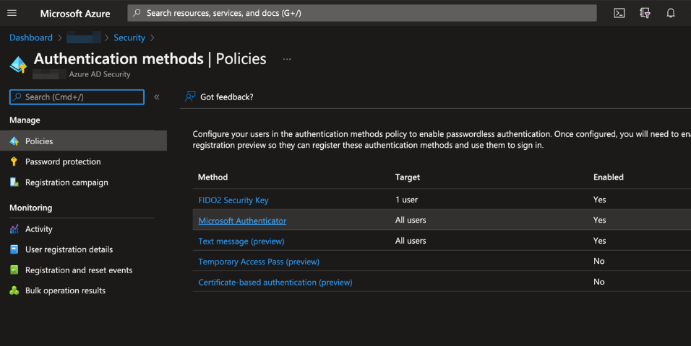Select Policies in the Manage menu

pyautogui.click(x=39, y=141)
